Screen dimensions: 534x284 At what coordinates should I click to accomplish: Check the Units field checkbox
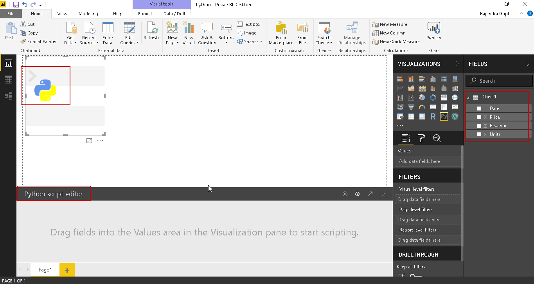pos(479,134)
